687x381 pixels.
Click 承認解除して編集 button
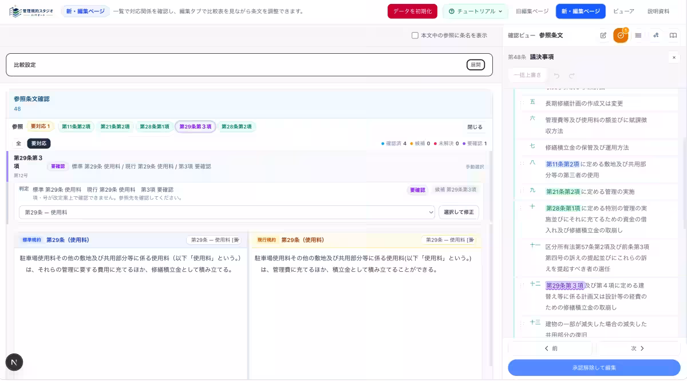click(594, 367)
